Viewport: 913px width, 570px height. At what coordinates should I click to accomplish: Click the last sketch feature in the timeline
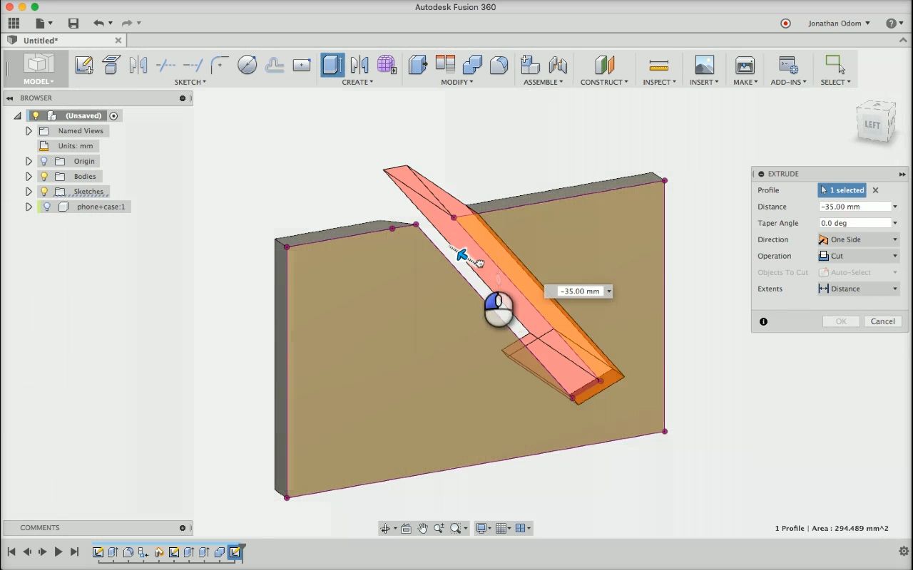point(234,552)
